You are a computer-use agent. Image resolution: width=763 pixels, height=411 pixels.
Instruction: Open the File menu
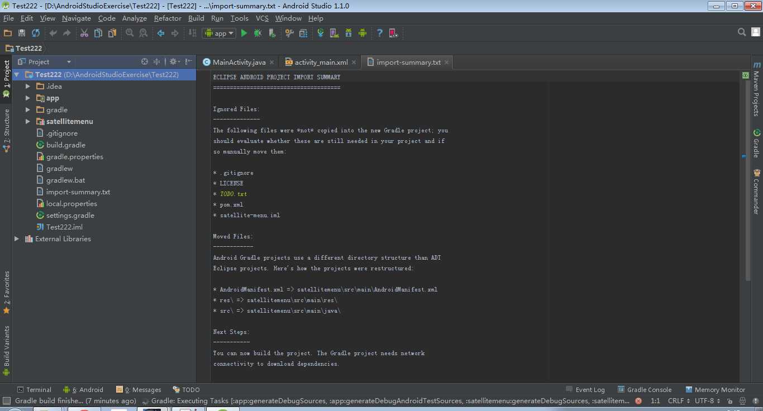pyautogui.click(x=8, y=18)
